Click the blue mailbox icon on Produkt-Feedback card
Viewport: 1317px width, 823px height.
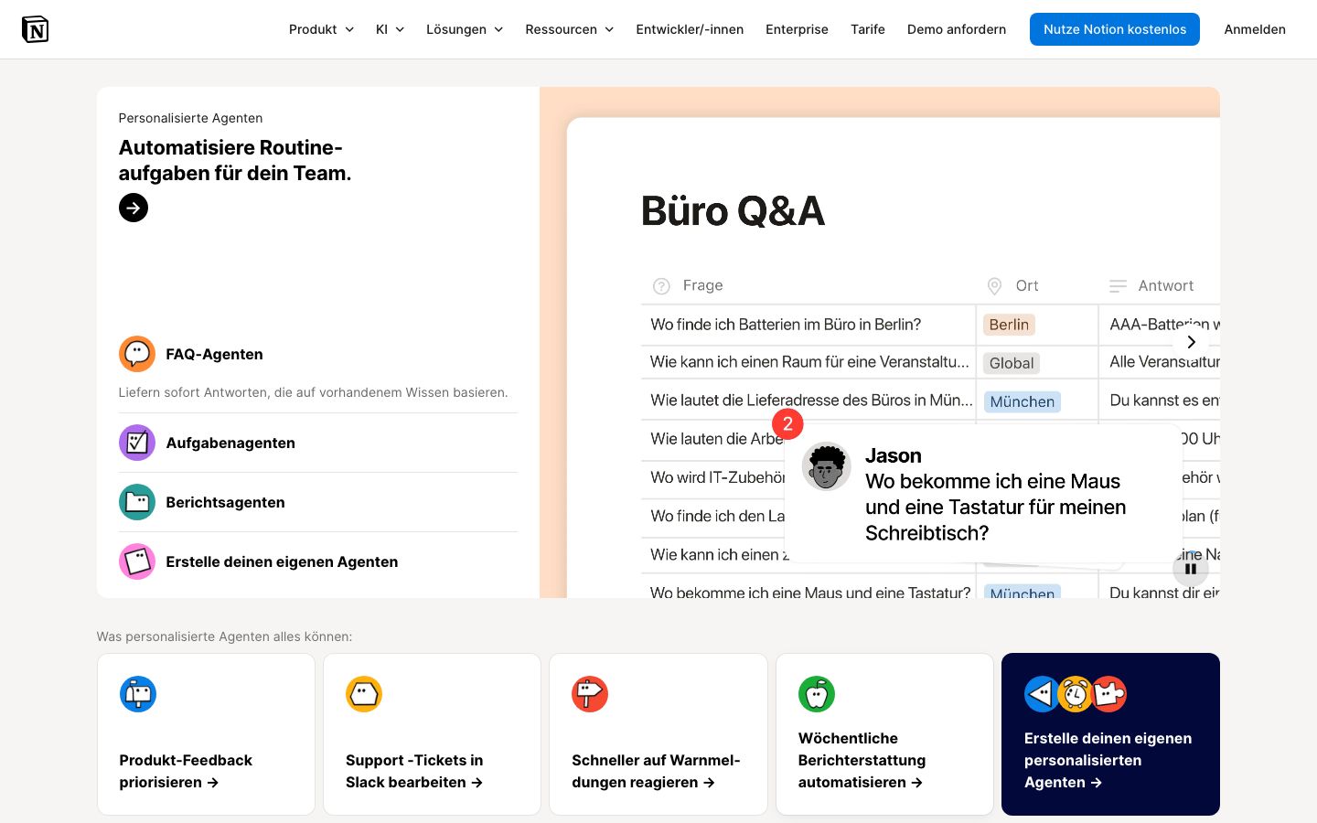[138, 694]
